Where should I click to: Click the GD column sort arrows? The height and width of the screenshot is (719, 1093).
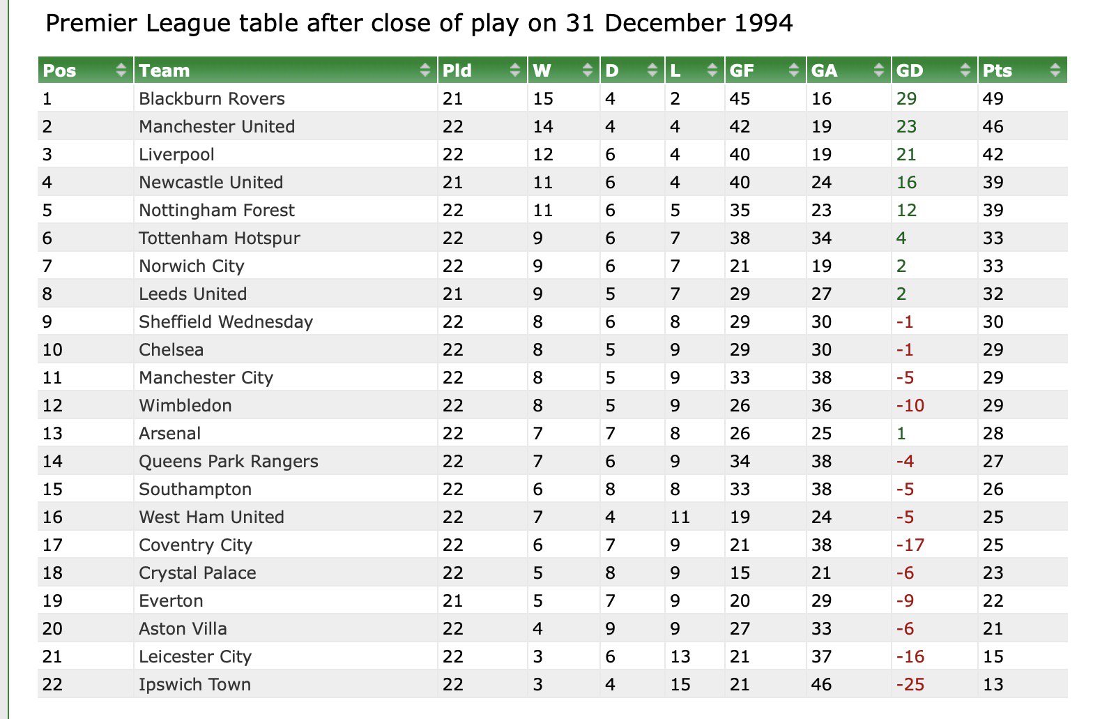965,70
